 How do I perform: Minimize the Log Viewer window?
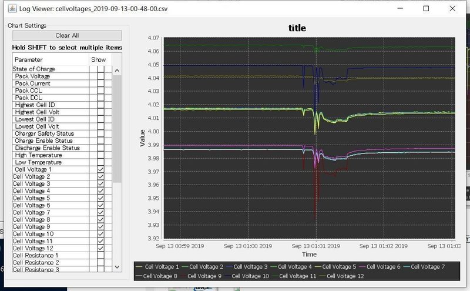(400, 8)
